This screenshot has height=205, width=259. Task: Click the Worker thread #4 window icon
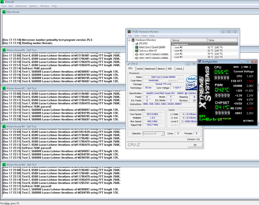pyautogui.click(x=4, y=165)
